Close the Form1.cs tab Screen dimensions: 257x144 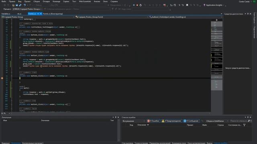pyautogui.click(x=41, y=14)
